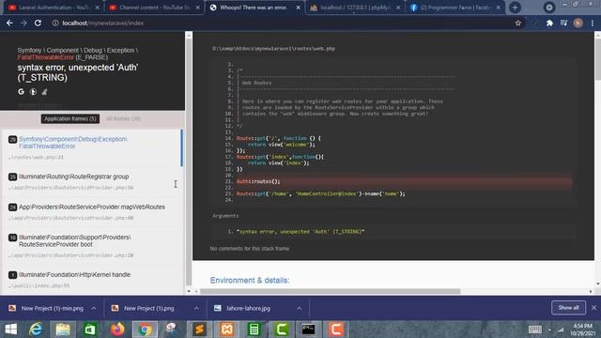The height and width of the screenshot is (338, 601).
Task: Select the All frames tab
Action: point(123,119)
